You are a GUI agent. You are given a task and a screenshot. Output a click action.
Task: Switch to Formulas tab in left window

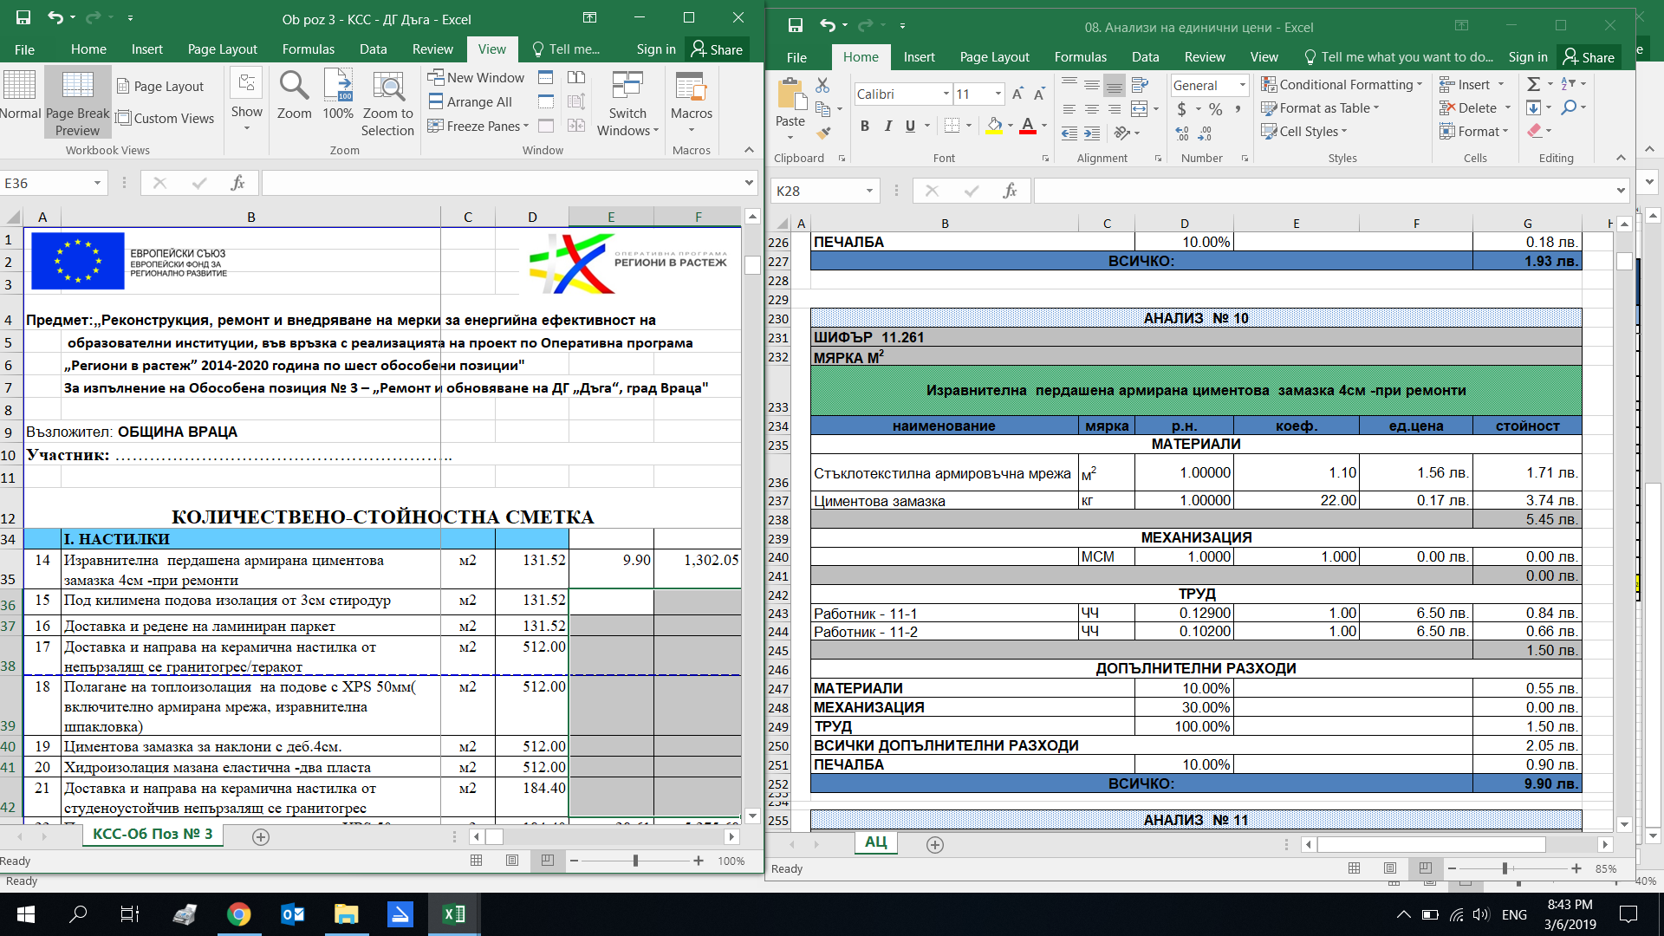[308, 49]
